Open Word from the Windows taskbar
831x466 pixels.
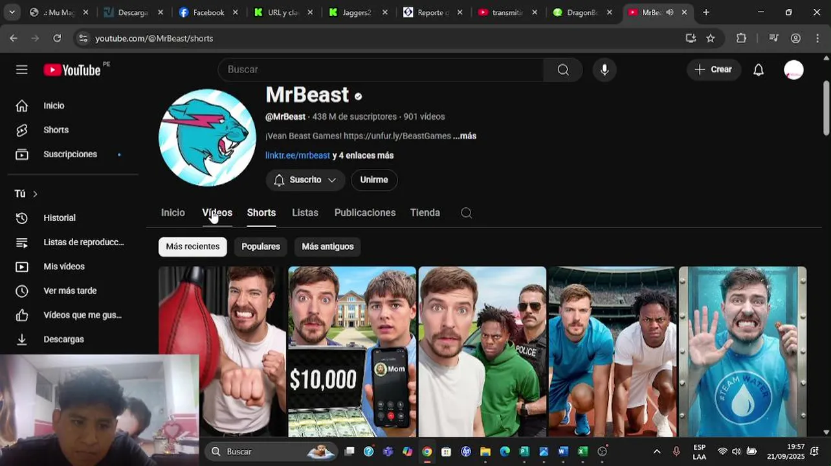(563, 452)
